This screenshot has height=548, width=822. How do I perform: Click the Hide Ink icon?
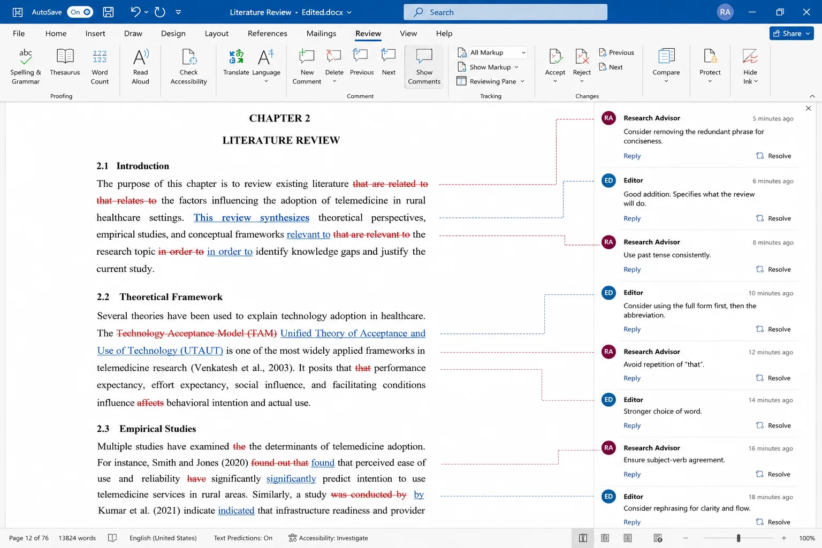[750, 56]
